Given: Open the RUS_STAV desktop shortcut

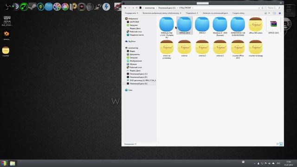Looking at the screenshot, I should coord(7,21).
